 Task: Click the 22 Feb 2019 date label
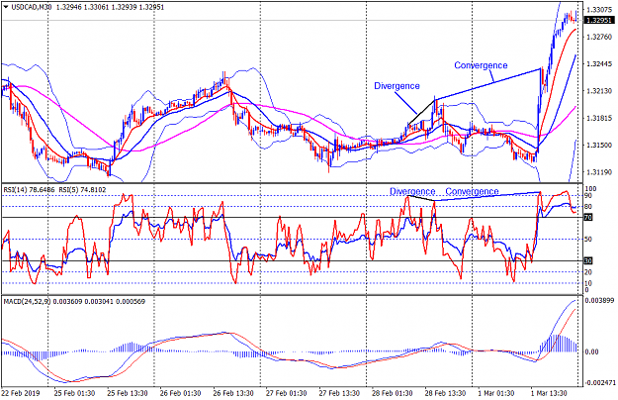pyautogui.click(x=21, y=394)
